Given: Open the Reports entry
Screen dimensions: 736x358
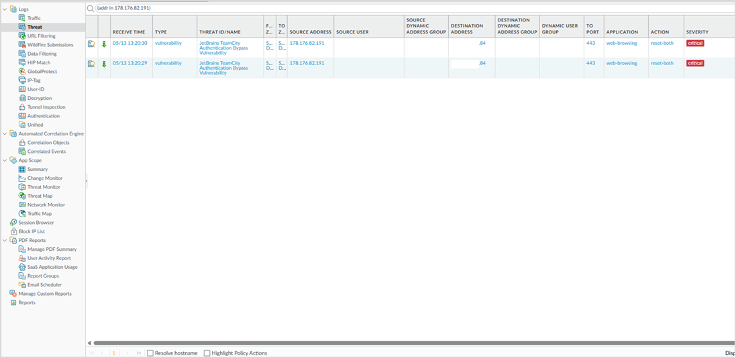Looking at the screenshot, I should click(27, 302).
